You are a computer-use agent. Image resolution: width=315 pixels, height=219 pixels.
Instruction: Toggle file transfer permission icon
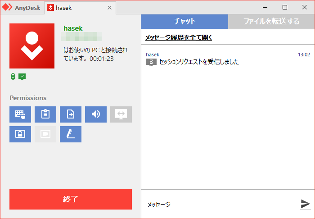[x=71, y=114]
